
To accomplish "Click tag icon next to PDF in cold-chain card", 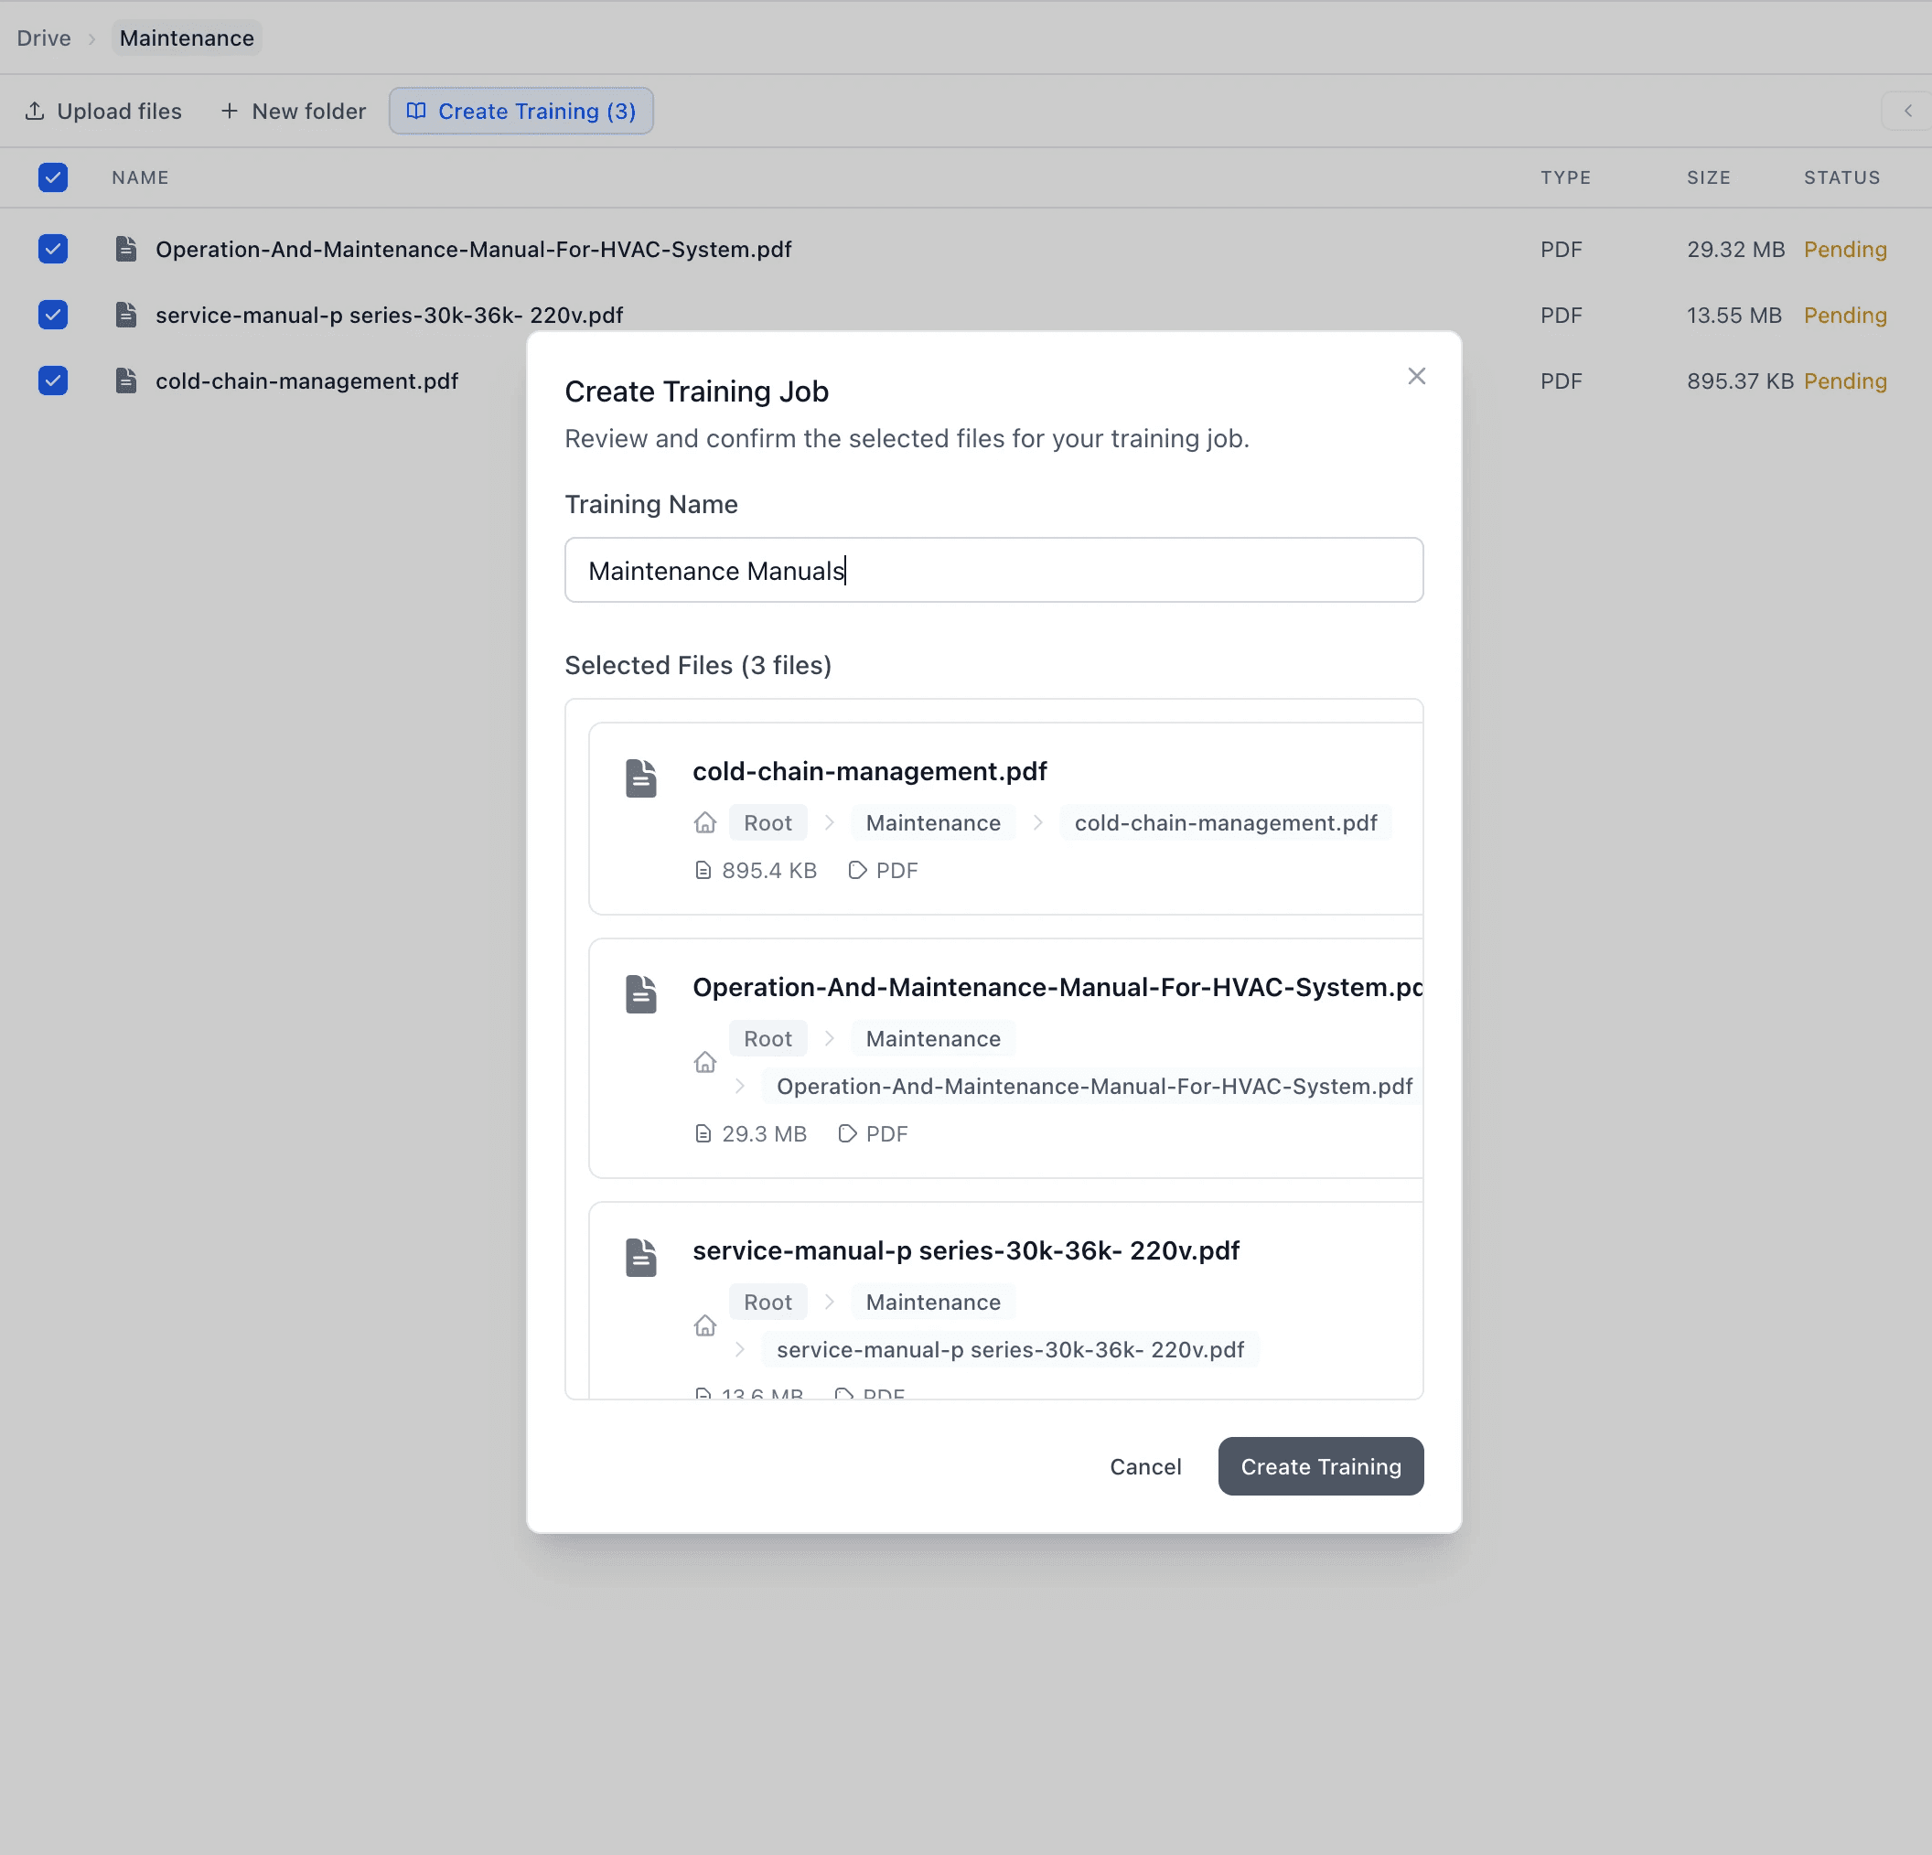I will (857, 869).
